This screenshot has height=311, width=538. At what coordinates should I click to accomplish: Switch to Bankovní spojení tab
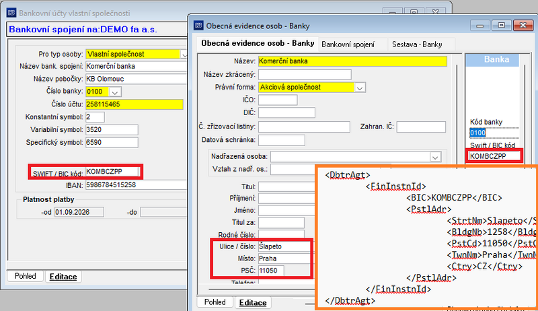(348, 44)
